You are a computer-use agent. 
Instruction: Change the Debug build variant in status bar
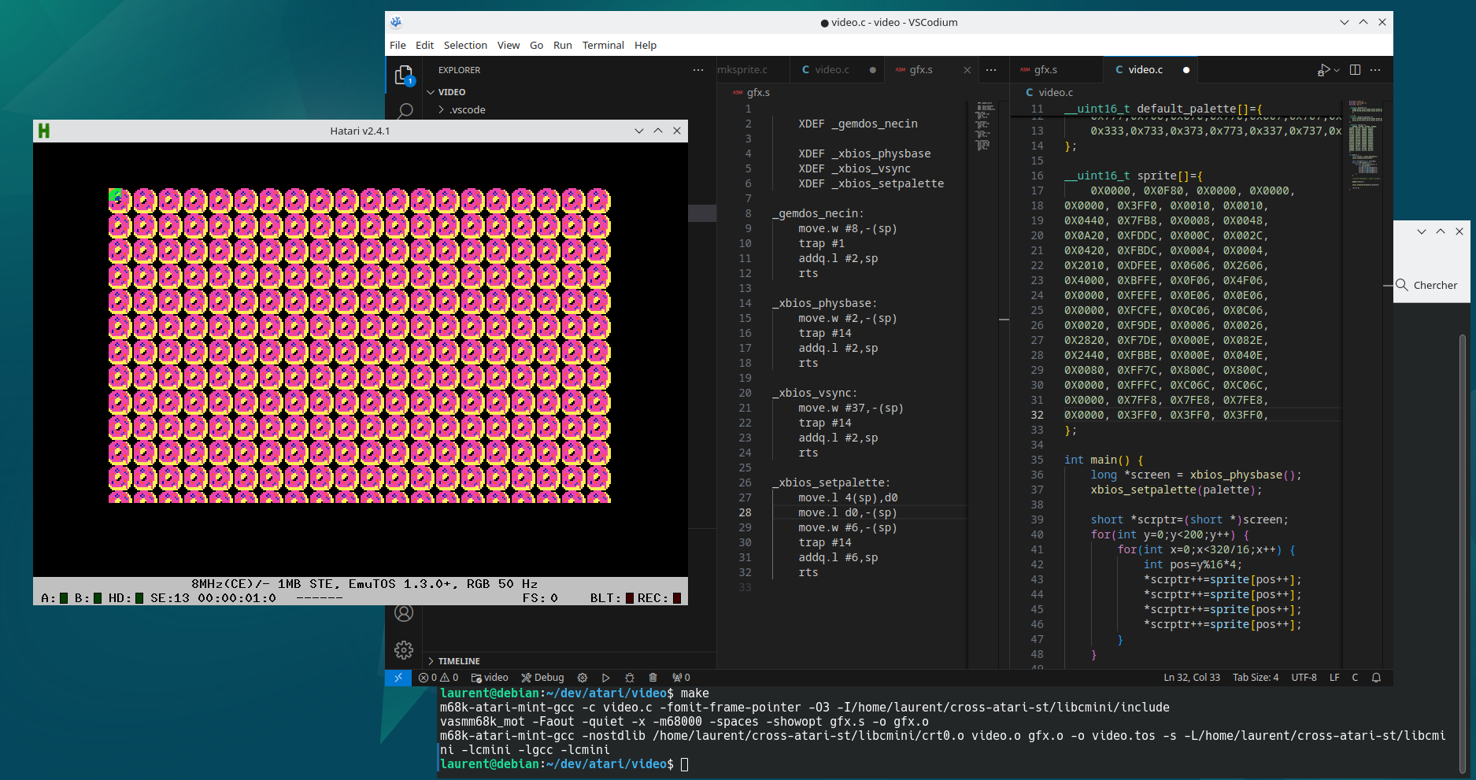(x=543, y=678)
